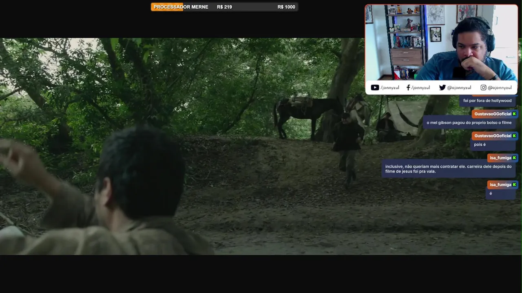Click isa_fumiga name above "inclusive" message
This screenshot has height=293, width=522.
point(500,157)
